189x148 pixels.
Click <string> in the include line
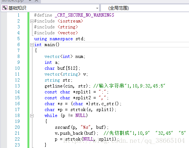click(x=68, y=27)
